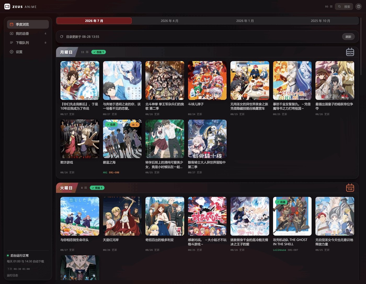Click 每天 01:00 与 14:30 自动下载 text
Screen dimensions: 366x284
[x=25, y=261]
